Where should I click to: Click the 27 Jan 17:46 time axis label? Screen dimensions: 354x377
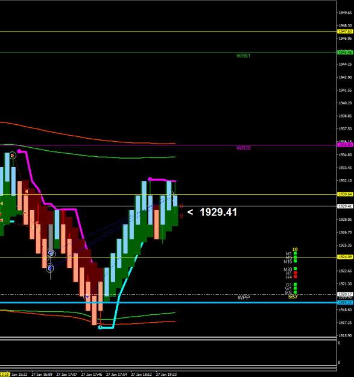(92, 375)
